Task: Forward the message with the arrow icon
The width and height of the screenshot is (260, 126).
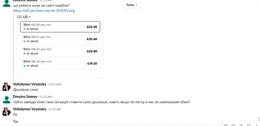Action: (241, 125)
